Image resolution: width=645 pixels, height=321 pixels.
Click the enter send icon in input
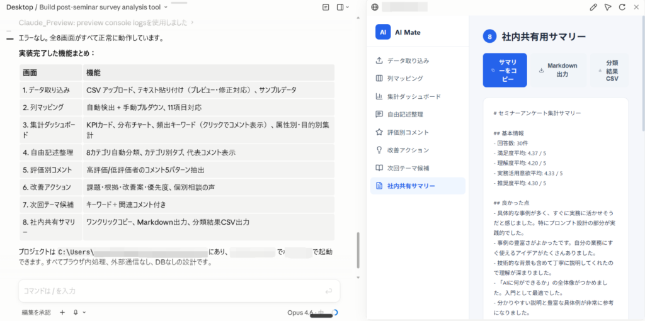pos(328,291)
